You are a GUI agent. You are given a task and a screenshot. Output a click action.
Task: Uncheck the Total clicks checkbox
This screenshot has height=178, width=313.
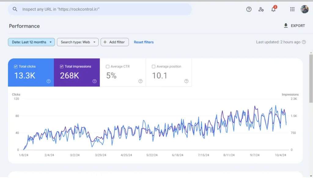(16, 67)
